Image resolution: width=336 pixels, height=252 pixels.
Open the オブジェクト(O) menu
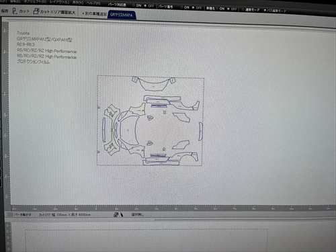click(x=35, y=1)
